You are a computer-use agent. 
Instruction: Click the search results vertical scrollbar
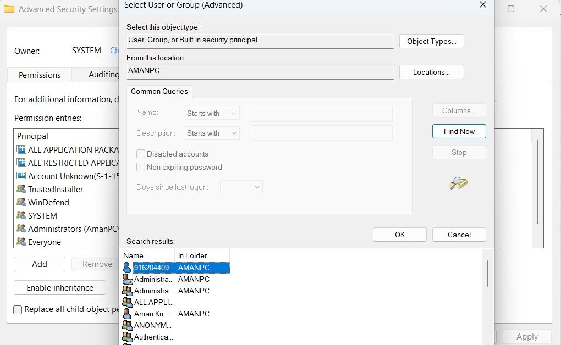pyautogui.click(x=487, y=273)
